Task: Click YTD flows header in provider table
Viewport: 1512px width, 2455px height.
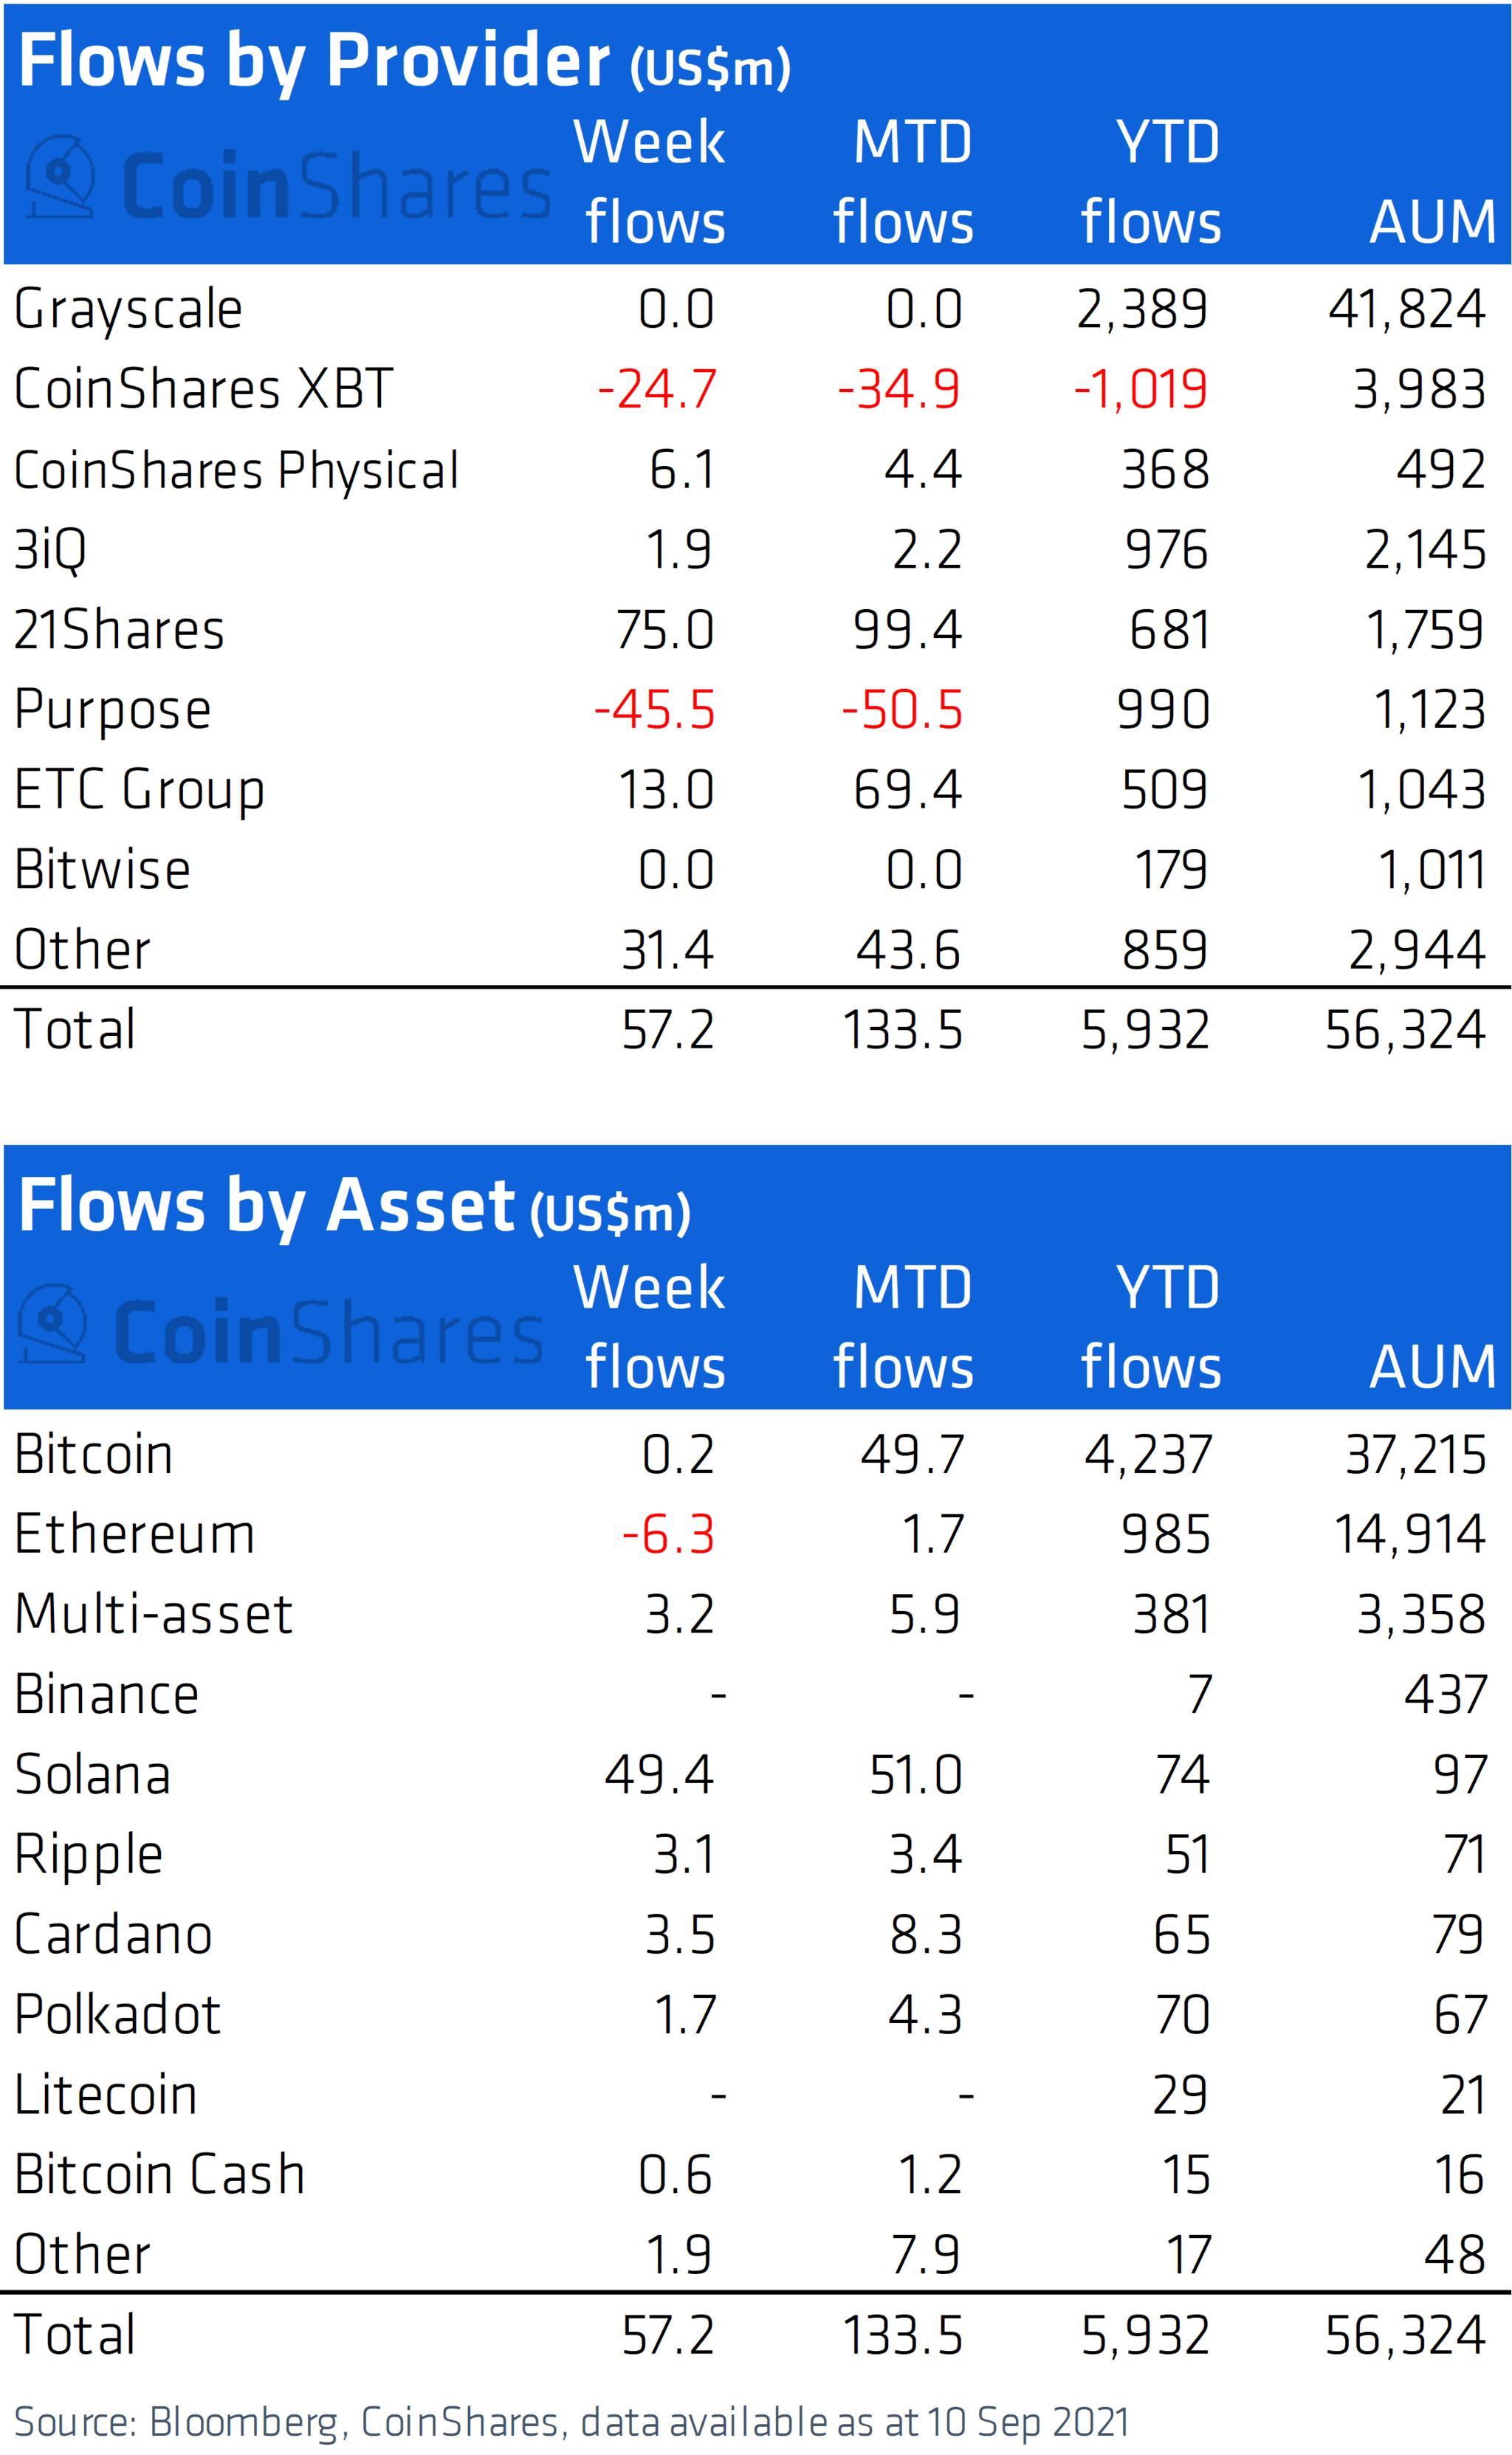Action: [x=1152, y=182]
